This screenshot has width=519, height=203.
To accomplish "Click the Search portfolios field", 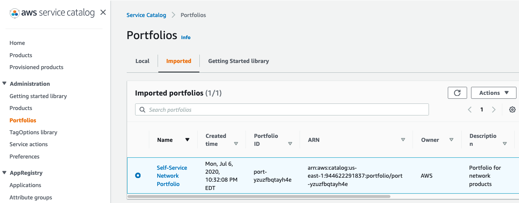I will [282, 110].
